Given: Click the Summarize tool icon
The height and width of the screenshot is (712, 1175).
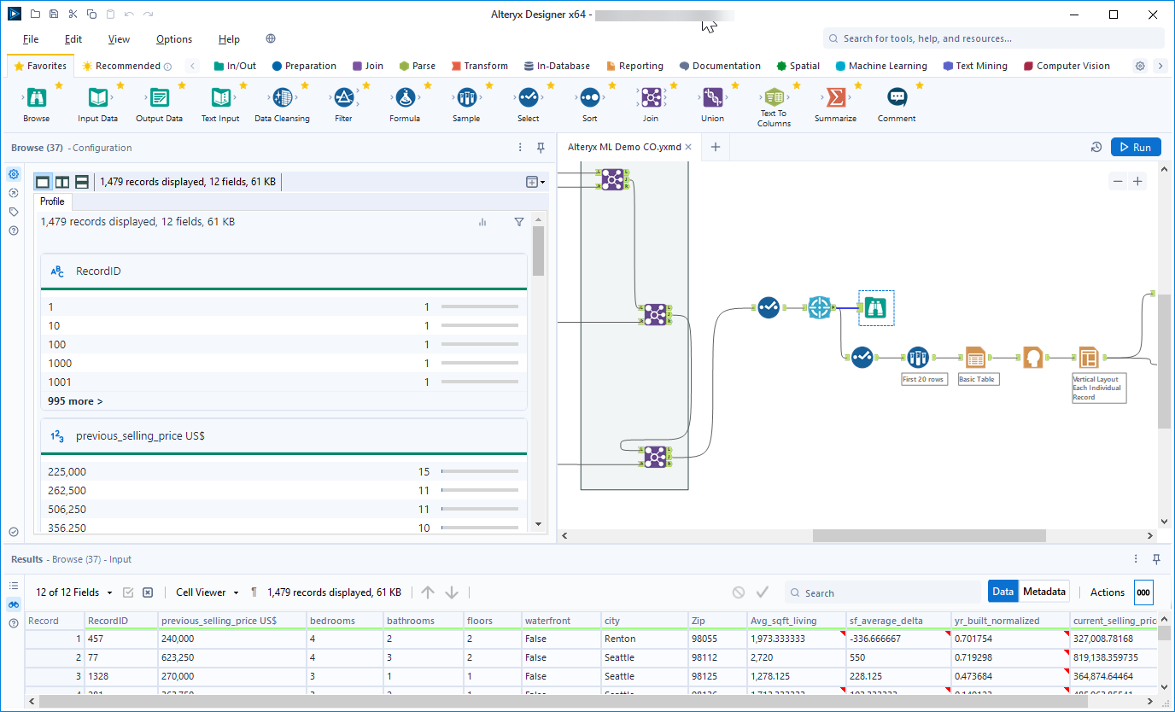Looking at the screenshot, I should (835, 98).
